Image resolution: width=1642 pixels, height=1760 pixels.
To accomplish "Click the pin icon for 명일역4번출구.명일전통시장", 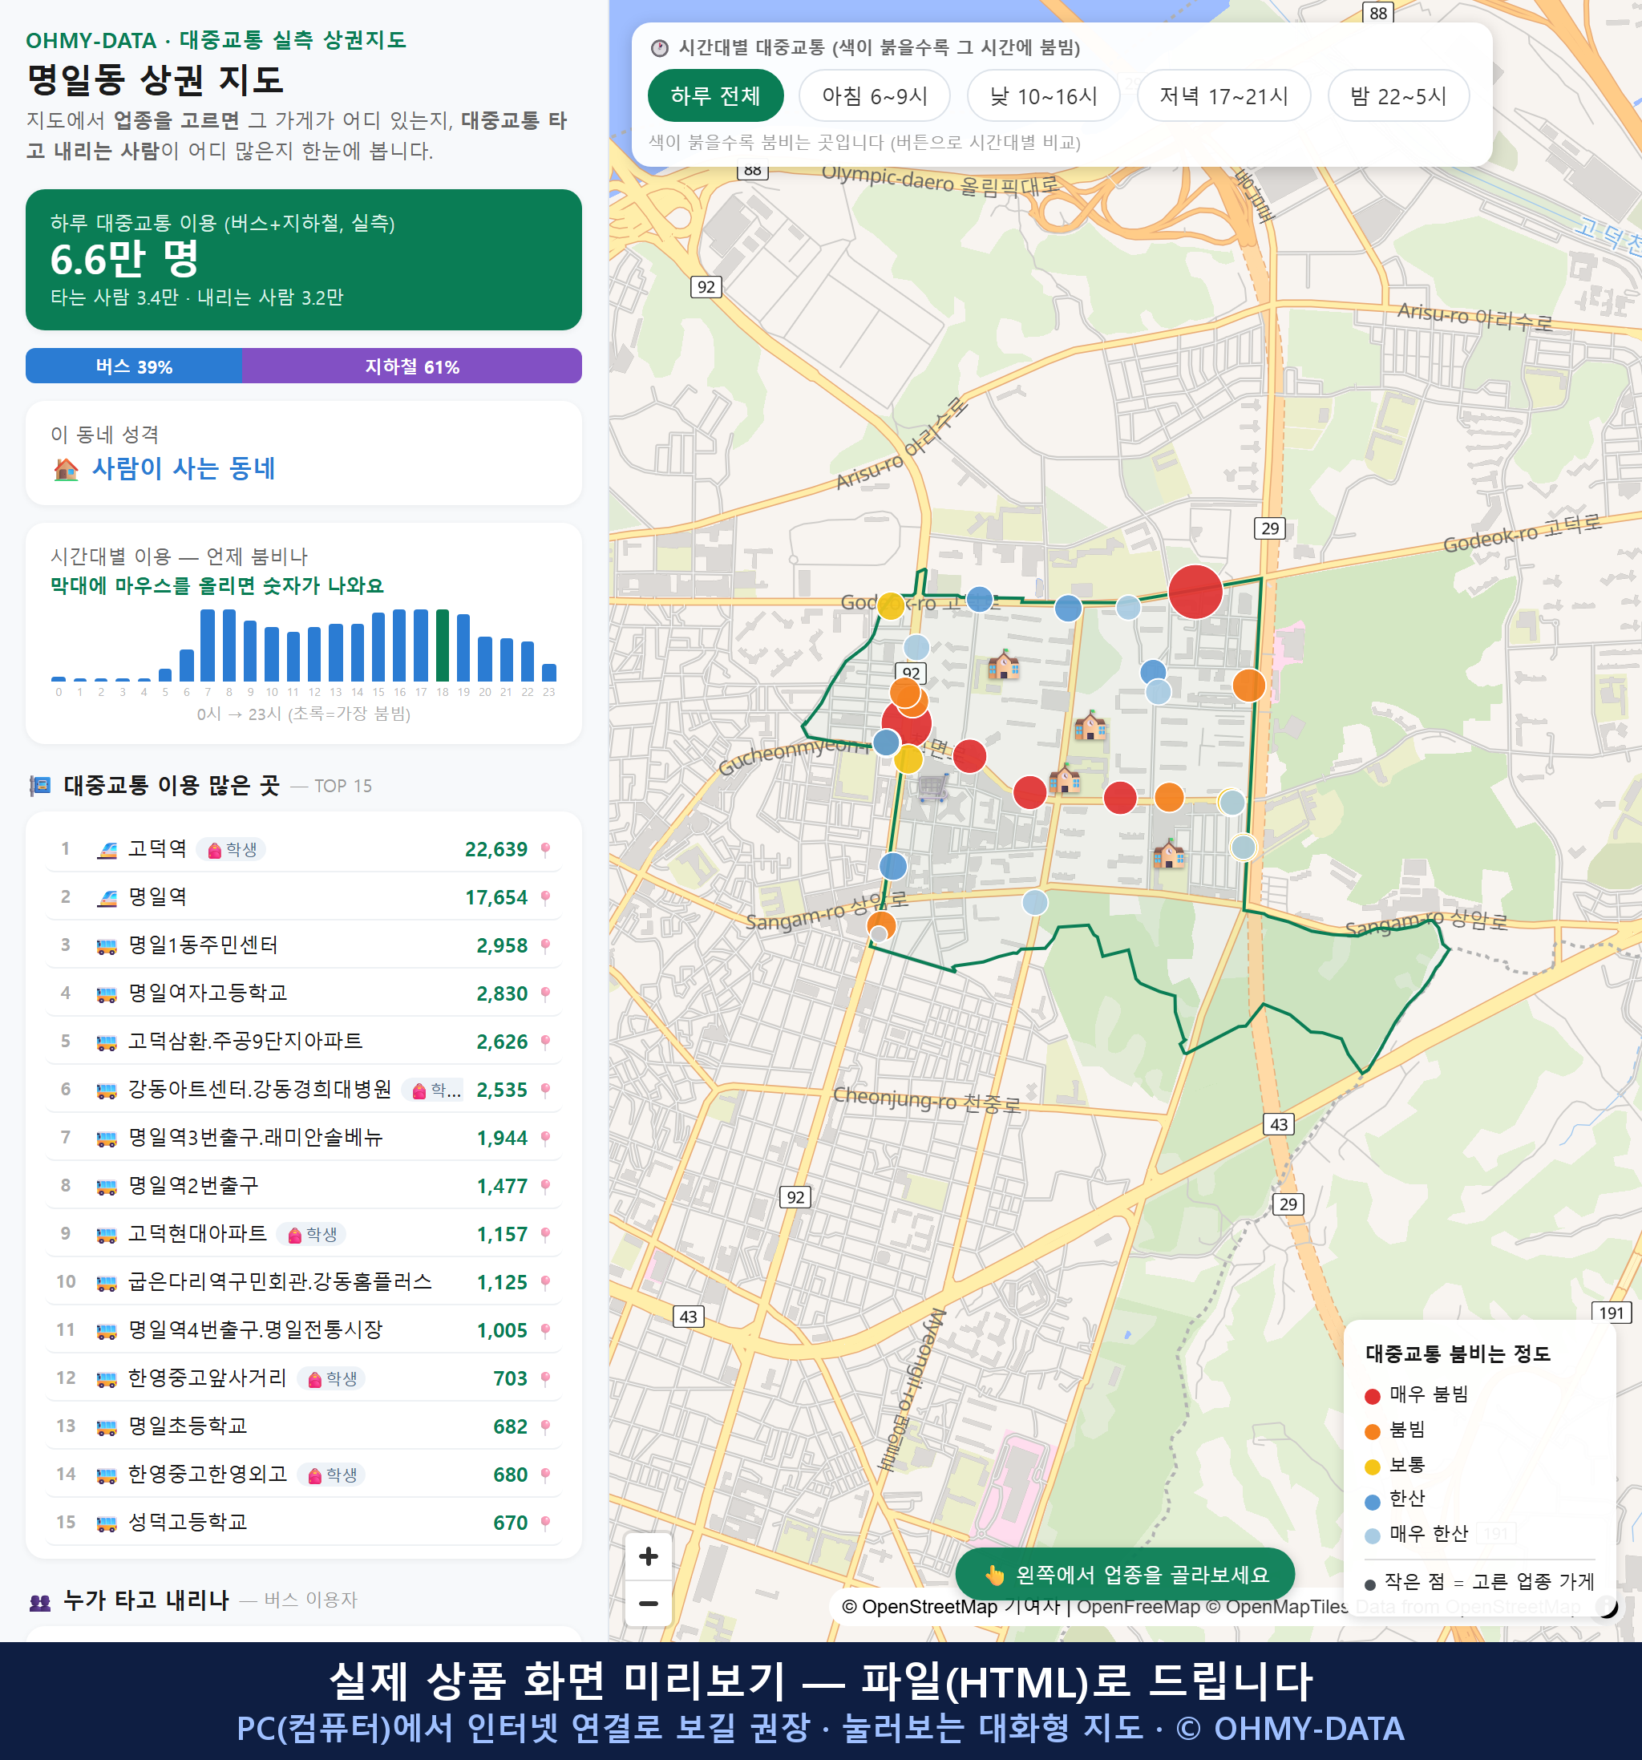I will 545,1330.
